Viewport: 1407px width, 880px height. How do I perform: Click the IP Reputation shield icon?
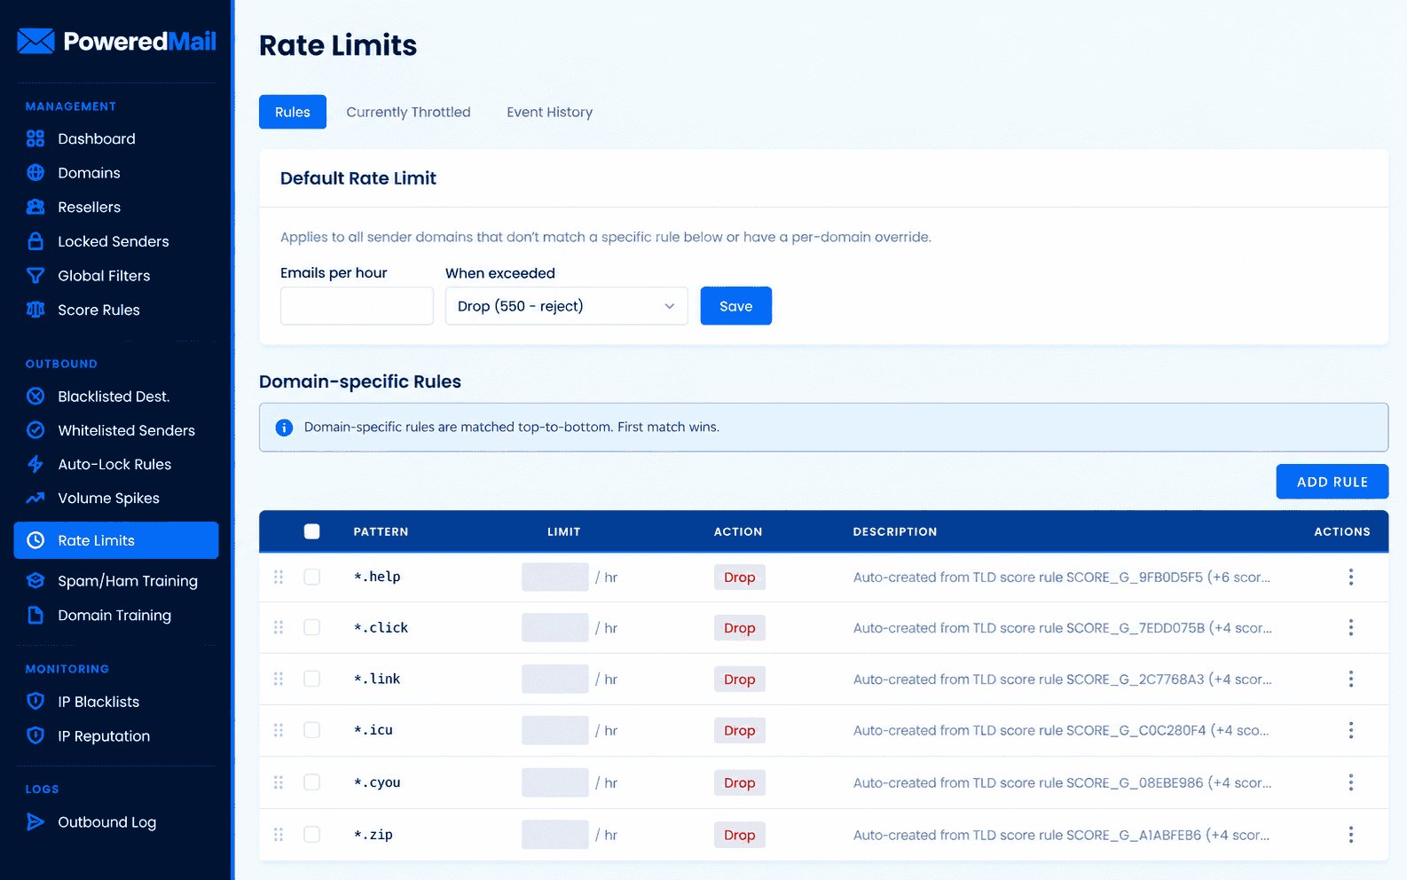pos(35,735)
